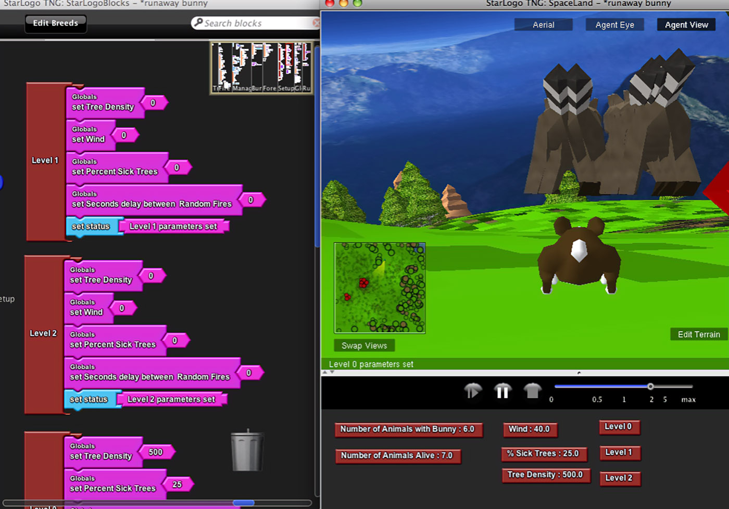Click Number of Animals with Bunny monitor
The image size is (729, 509).
point(408,429)
